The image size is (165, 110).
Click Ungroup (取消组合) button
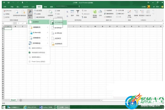pos(142,13)
